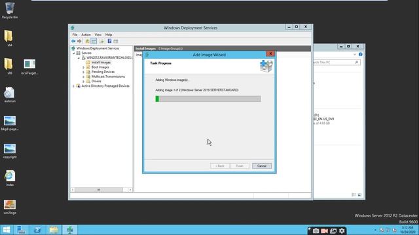
Task: Expand the Drivers node
Action: pos(83,81)
